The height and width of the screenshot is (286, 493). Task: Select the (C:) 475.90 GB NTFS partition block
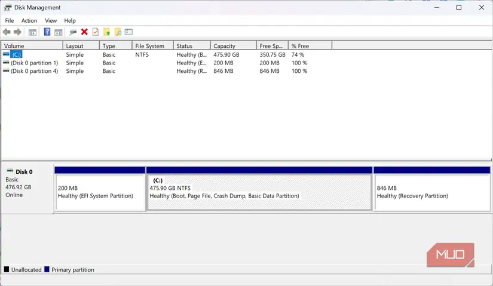[x=259, y=189]
